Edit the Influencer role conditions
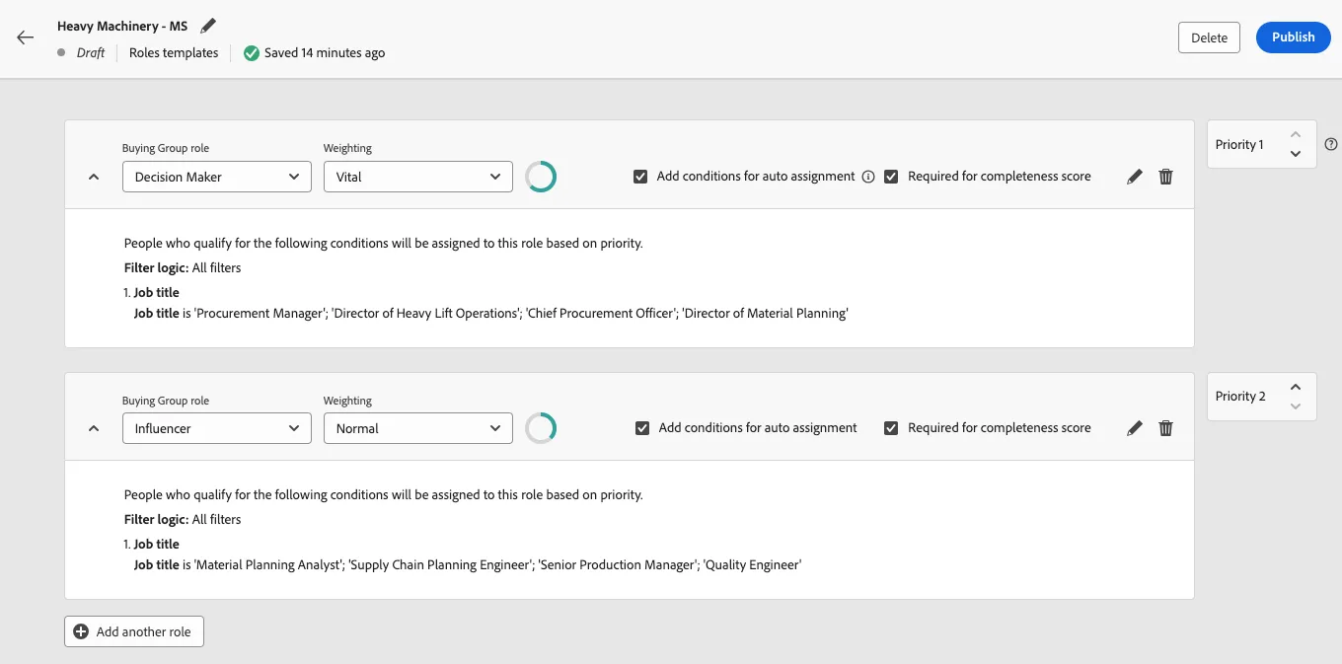This screenshot has height=664, width=1342. pyautogui.click(x=1135, y=428)
